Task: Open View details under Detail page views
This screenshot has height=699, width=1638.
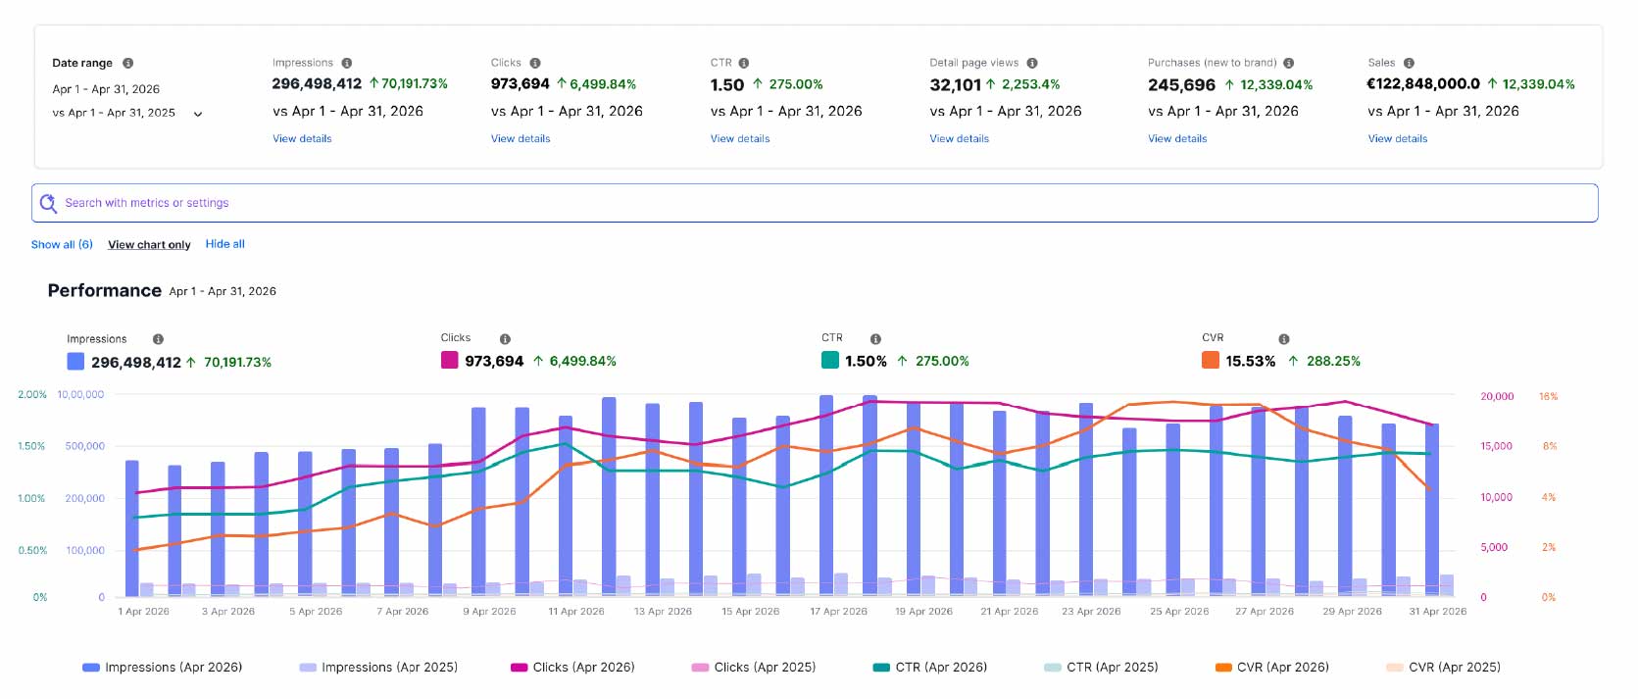Action: (x=960, y=139)
